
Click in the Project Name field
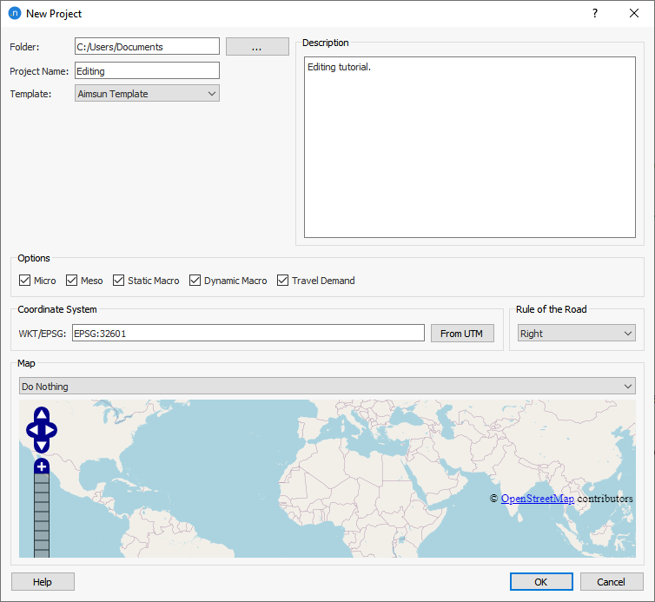pyautogui.click(x=147, y=71)
